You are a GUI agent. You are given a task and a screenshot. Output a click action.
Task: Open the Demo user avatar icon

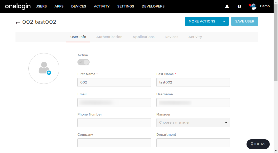coord(253,6)
